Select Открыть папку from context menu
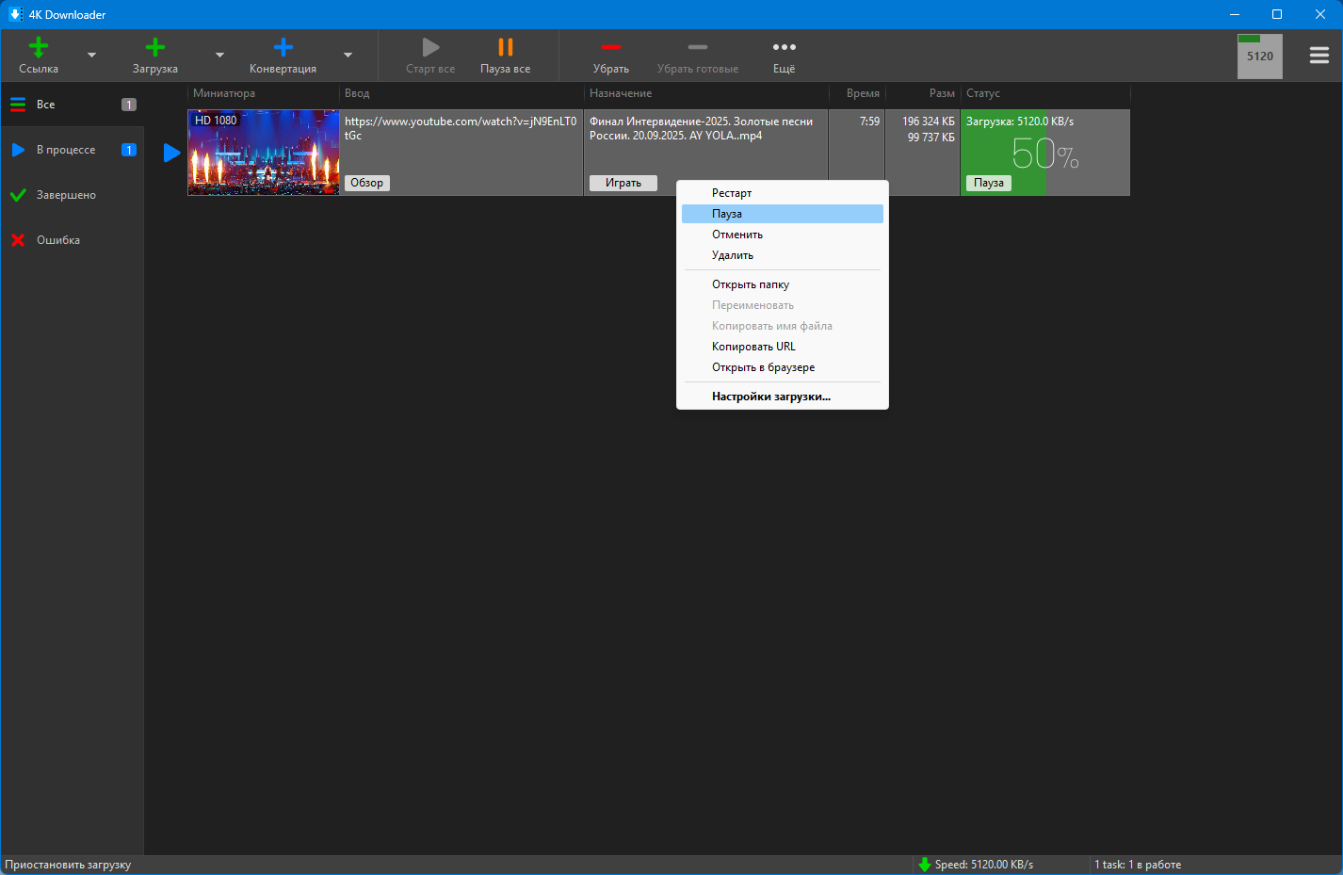The width and height of the screenshot is (1343, 875). point(751,284)
